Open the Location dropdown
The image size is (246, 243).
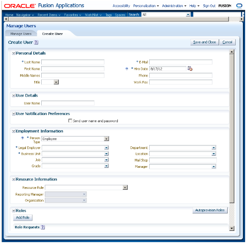click(x=214, y=154)
